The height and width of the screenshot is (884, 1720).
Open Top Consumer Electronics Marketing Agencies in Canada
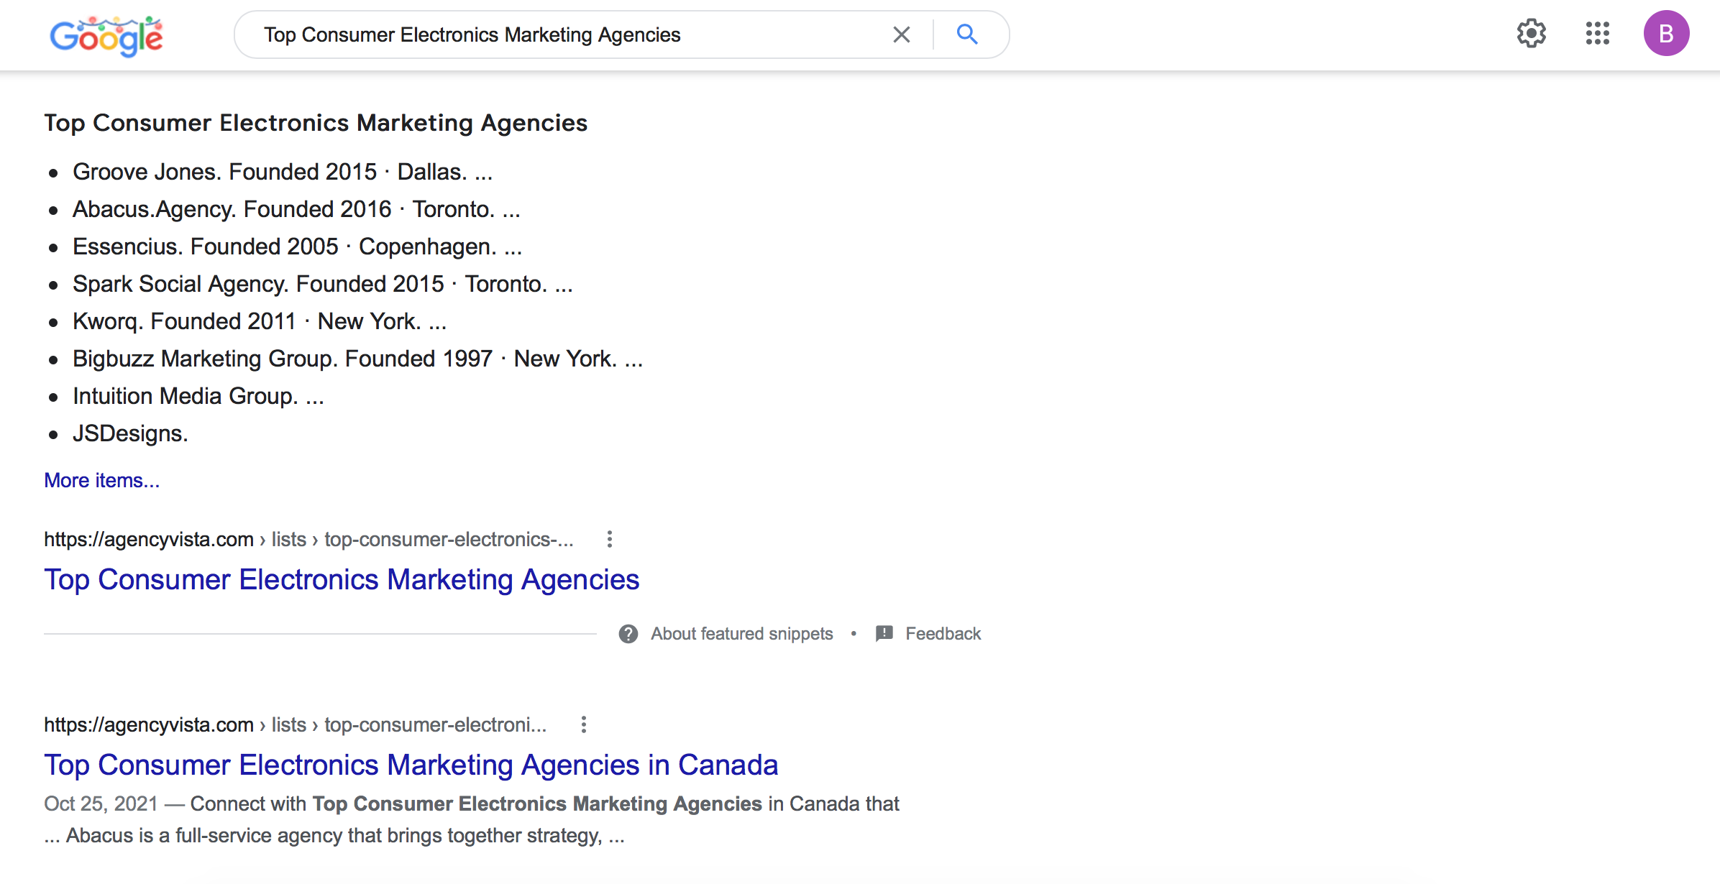click(411, 765)
